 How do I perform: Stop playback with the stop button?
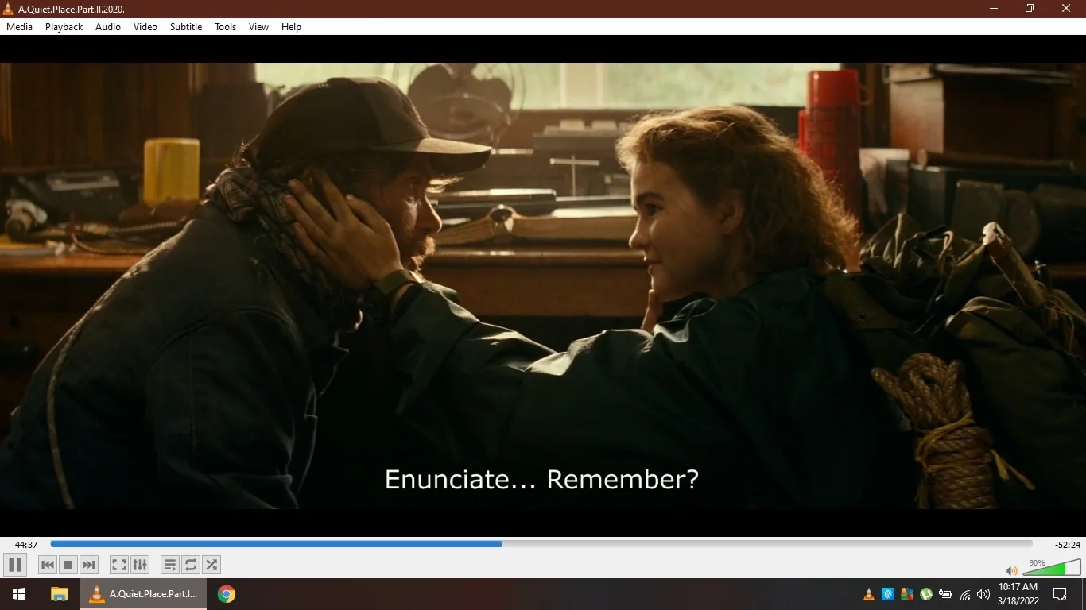68,565
